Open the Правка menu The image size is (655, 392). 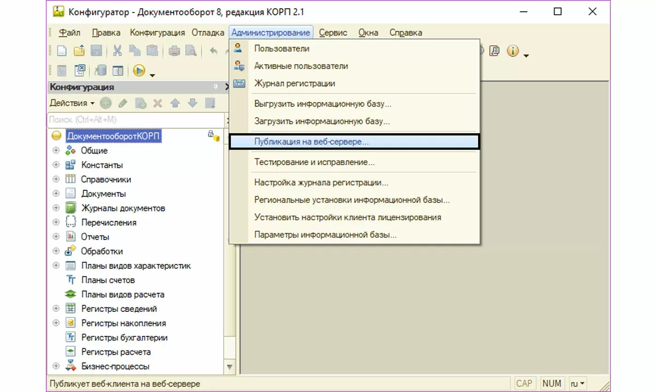tap(106, 33)
